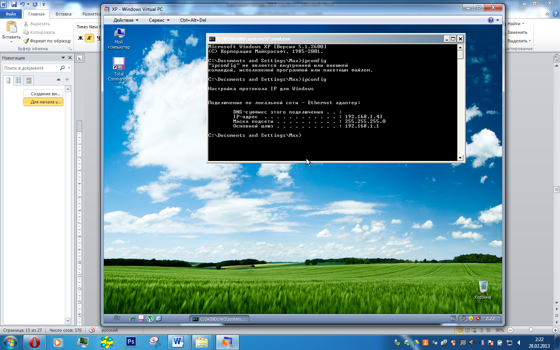Click the cmd window scrollbar down arrow
The image size is (560, 350).
(460, 158)
